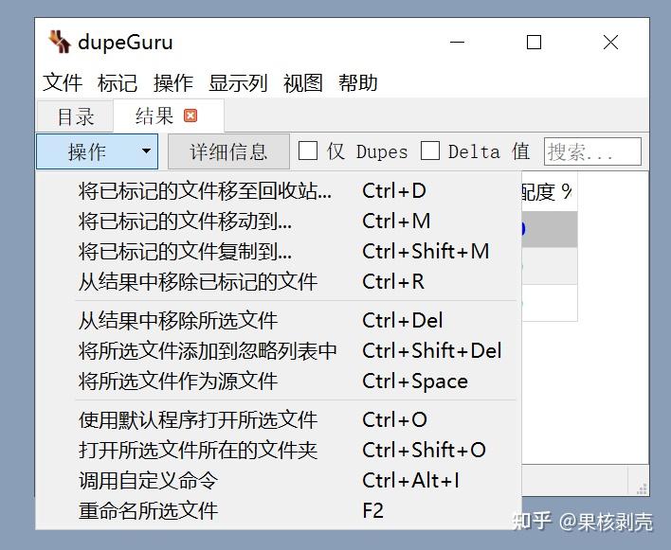This screenshot has height=550, width=671.
Task: Click the 详细信息 button
Action: pyautogui.click(x=228, y=151)
